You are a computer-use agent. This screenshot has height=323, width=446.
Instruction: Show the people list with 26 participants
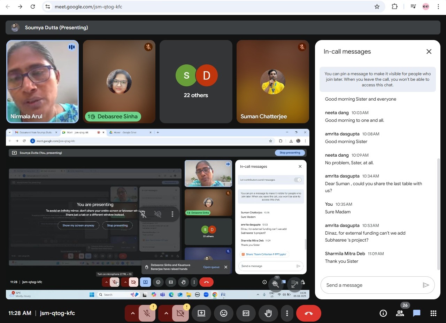click(x=400, y=313)
